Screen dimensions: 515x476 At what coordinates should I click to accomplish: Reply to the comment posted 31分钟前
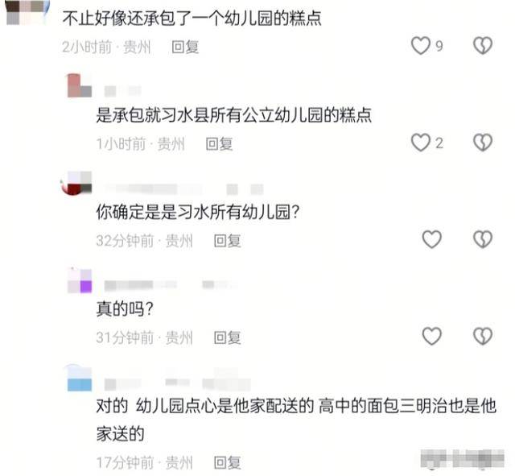(x=227, y=337)
